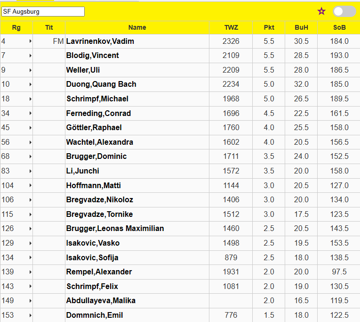This screenshot has height=322, width=360.
Task: Click the BuH column header
Action: click(301, 27)
